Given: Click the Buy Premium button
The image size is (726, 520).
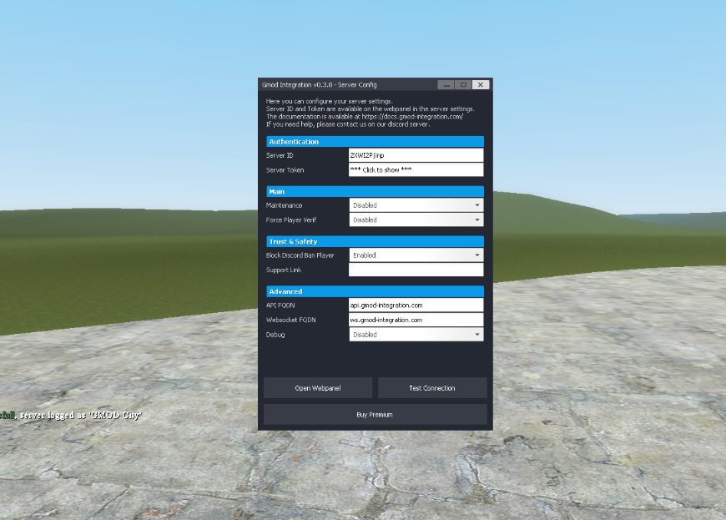Looking at the screenshot, I should (375, 414).
